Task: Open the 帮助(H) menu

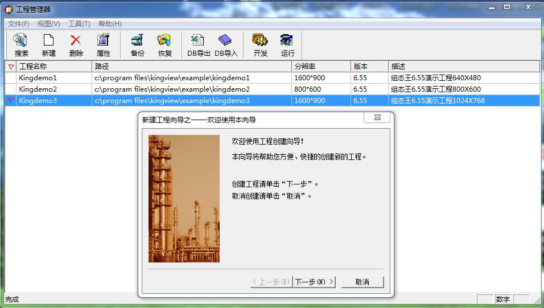Action: click(110, 24)
